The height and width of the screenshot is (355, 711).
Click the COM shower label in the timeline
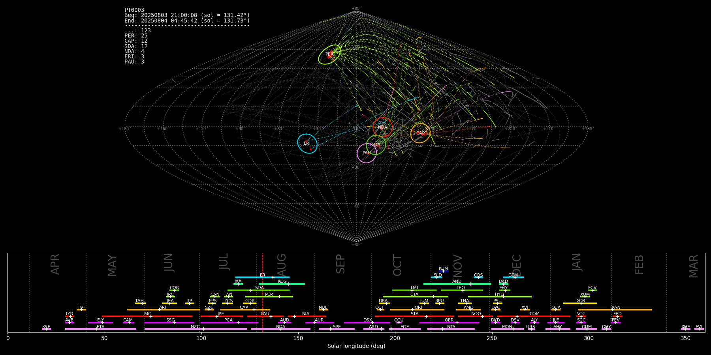(534, 314)
